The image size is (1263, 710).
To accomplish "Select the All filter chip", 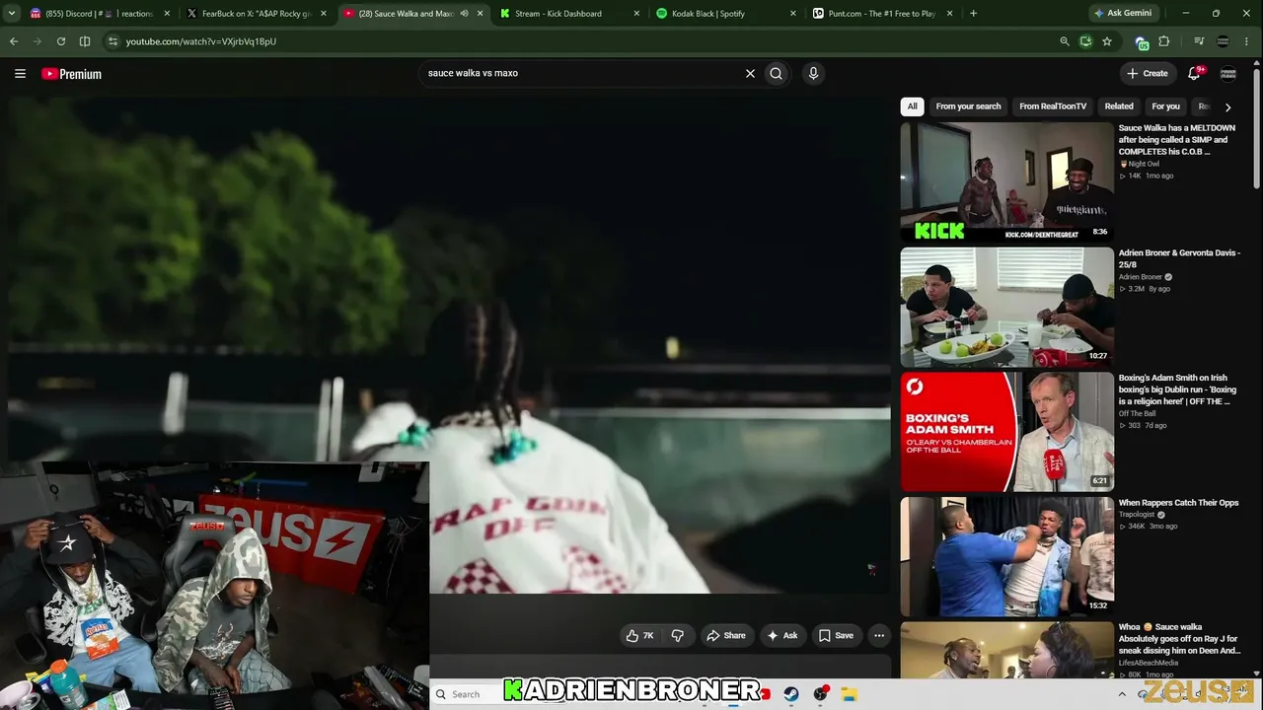I will (913, 106).
